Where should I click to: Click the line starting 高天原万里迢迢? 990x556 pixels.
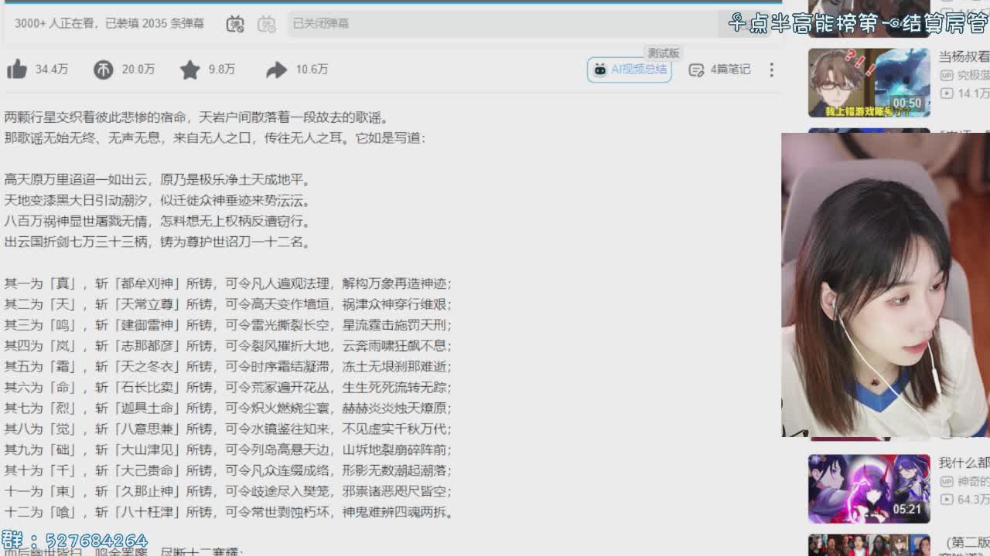click(x=158, y=180)
